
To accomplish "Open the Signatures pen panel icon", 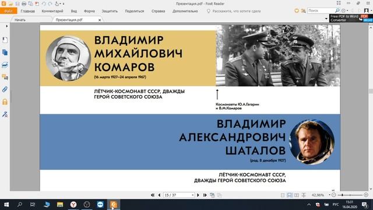I will [x=5, y=114].
